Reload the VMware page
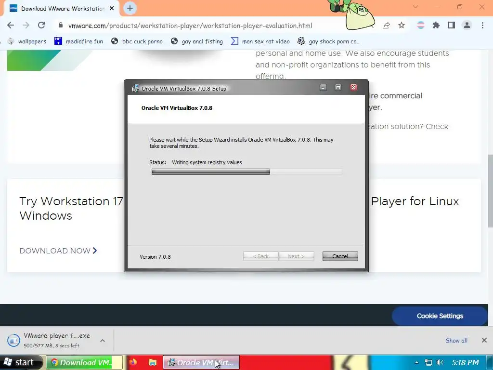493x370 pixels. pos(41,25)
